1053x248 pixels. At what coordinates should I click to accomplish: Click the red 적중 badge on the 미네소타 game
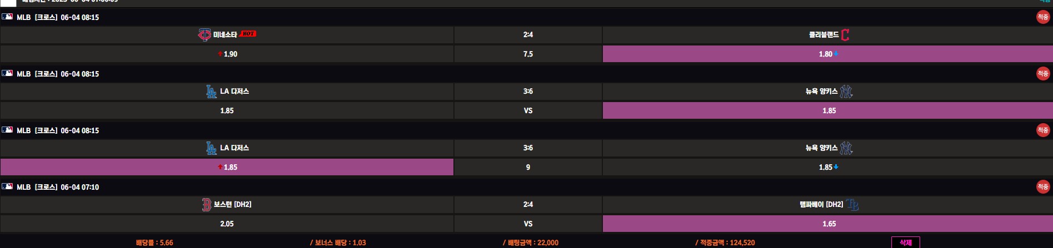pos(1042,17)
